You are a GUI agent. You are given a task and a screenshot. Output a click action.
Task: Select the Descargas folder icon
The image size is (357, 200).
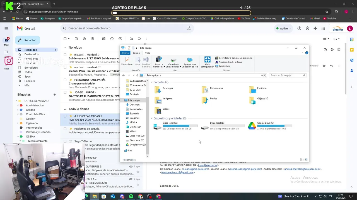coord(158,89)
